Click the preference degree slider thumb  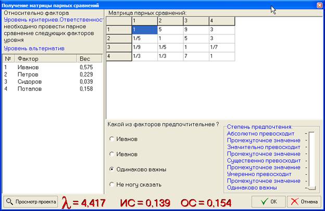click(x=311, y=188)
